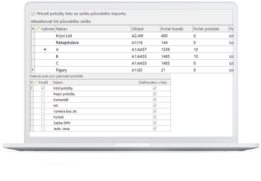Click the Jedn. cena field name

61,129
